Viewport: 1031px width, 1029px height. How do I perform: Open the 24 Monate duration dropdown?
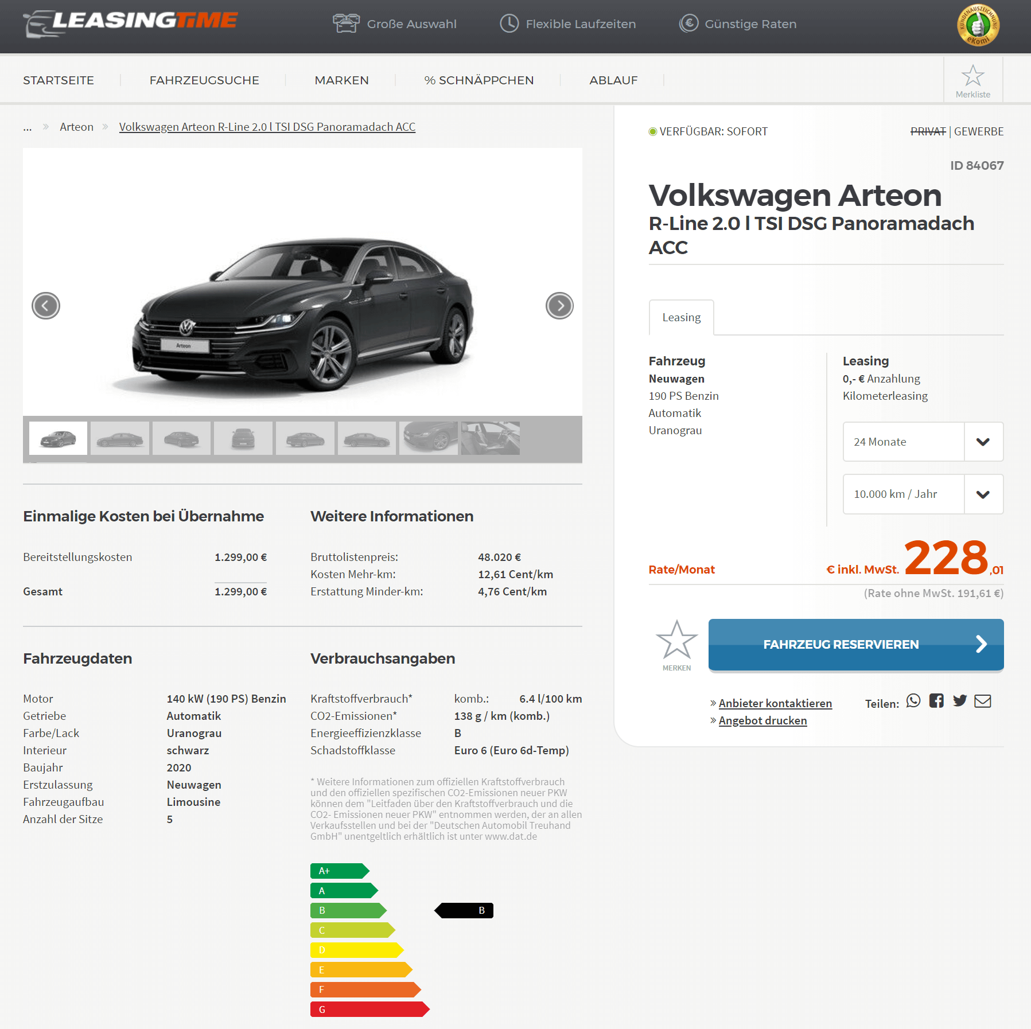point(923,442)
